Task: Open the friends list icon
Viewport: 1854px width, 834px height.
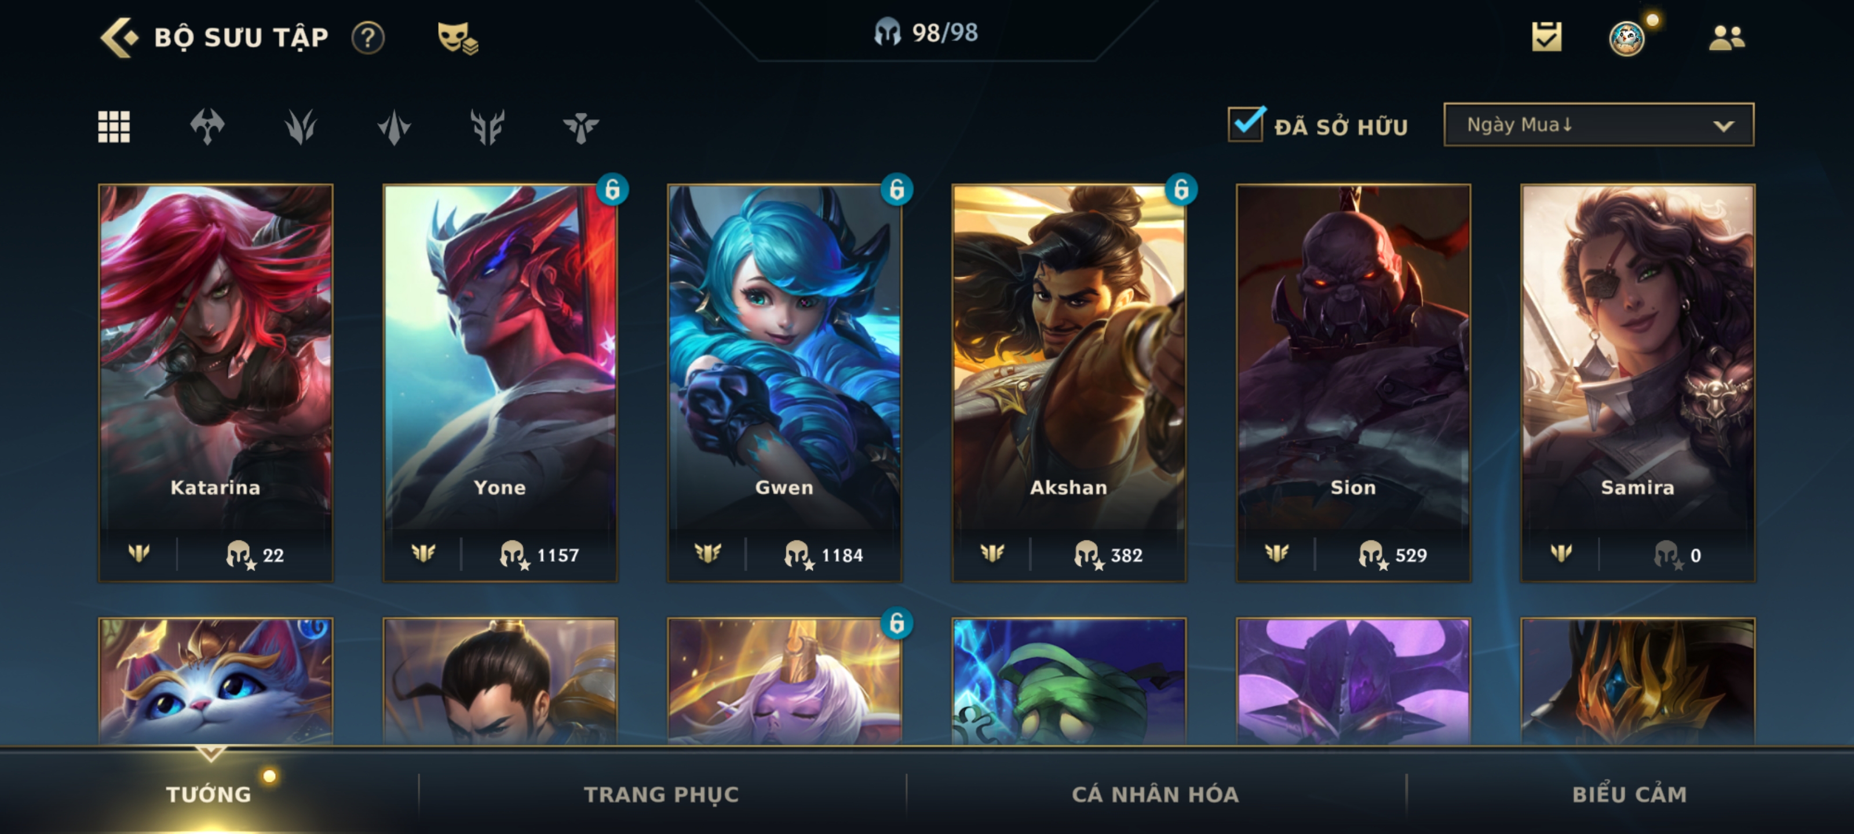Action: [x=1727, y=38]
